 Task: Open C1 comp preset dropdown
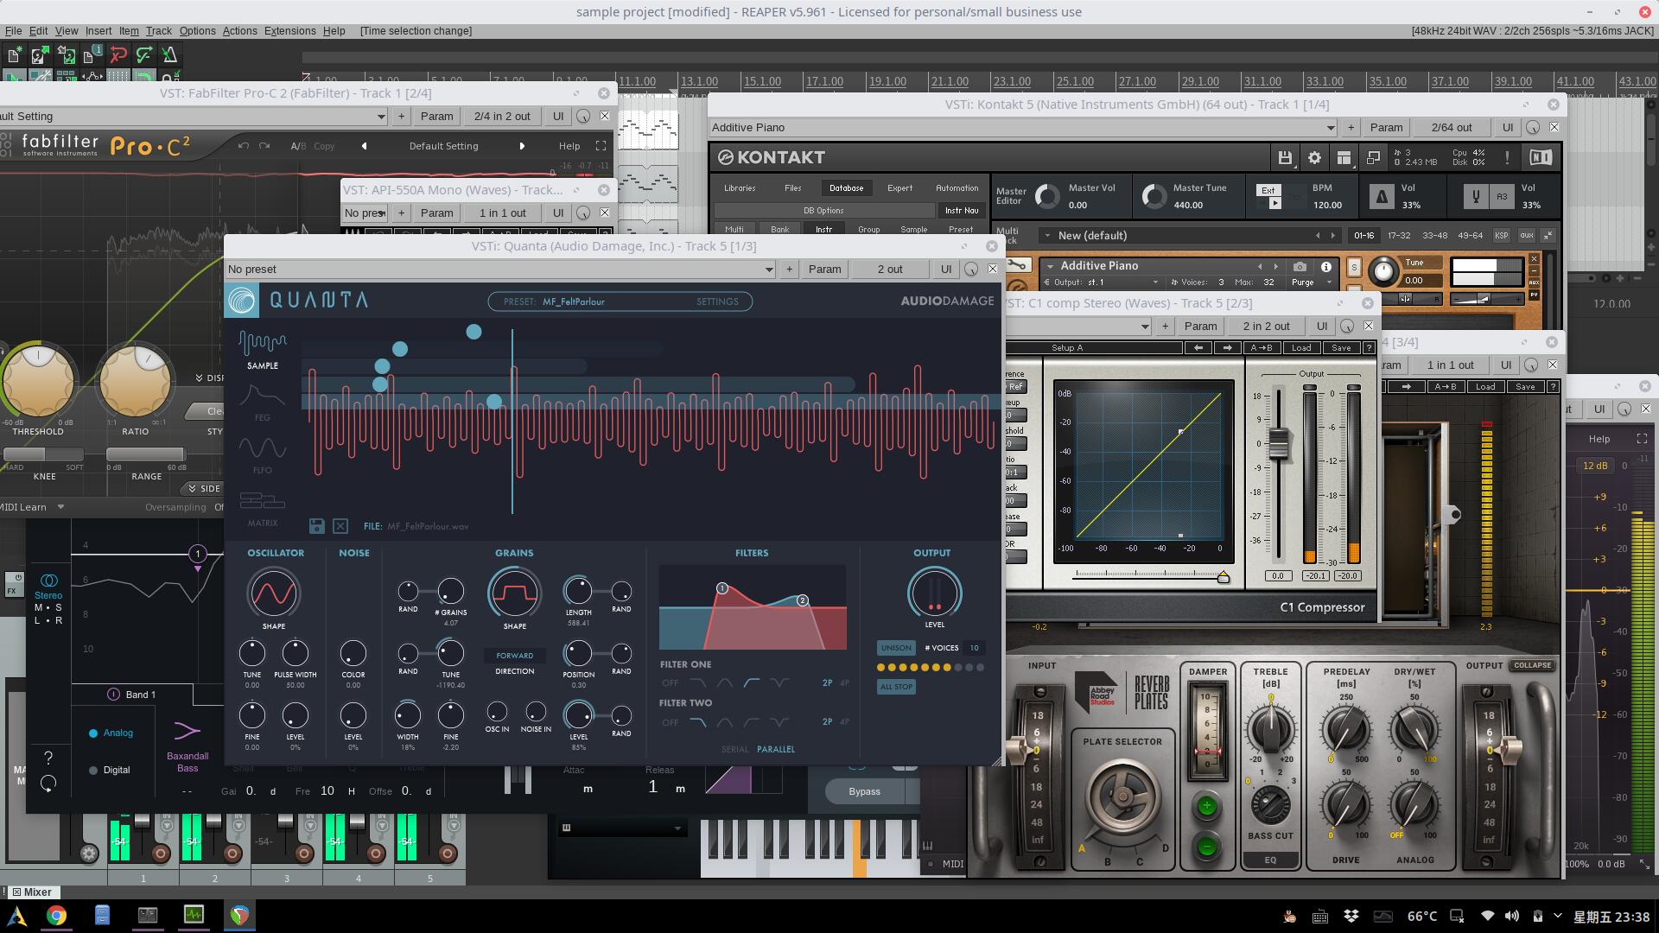pos(1079,327)
